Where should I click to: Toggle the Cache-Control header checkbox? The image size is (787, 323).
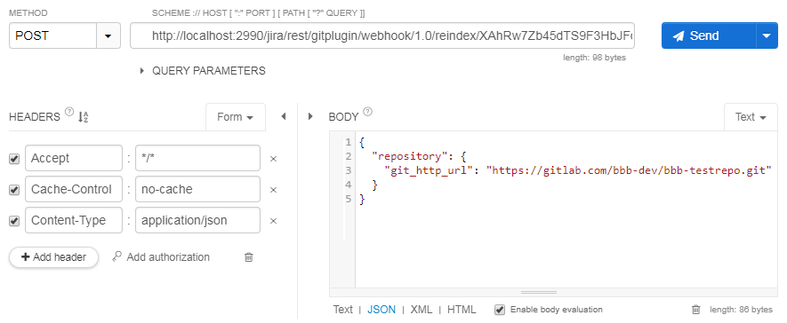click(x=14, y=190)
